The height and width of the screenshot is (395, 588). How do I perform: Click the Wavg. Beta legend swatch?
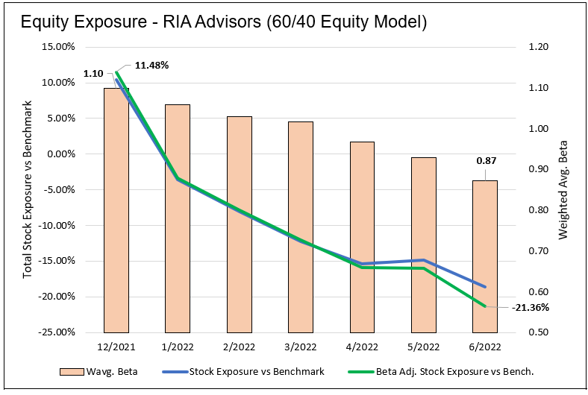tap(75, 371)
